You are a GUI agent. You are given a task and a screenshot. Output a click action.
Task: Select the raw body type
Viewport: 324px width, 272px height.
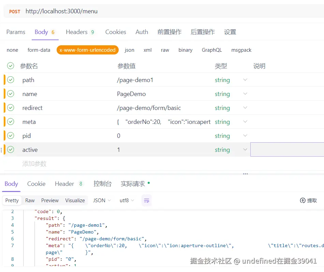pos(165,50)
